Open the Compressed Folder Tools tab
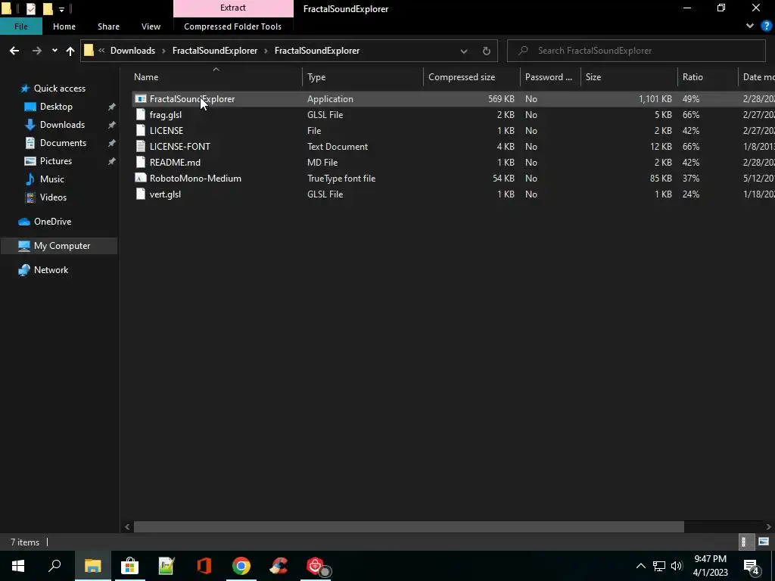 coord(233,26)
